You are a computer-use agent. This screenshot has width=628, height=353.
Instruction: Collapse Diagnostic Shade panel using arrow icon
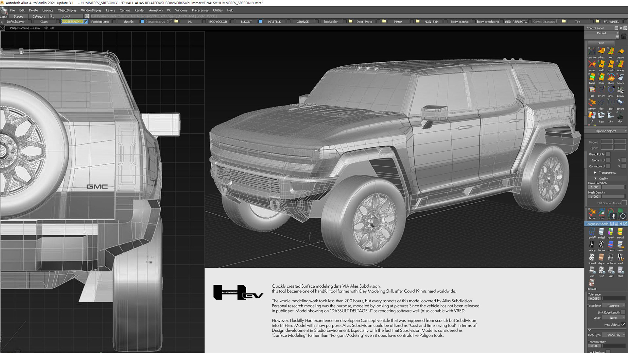coord(621,224)
